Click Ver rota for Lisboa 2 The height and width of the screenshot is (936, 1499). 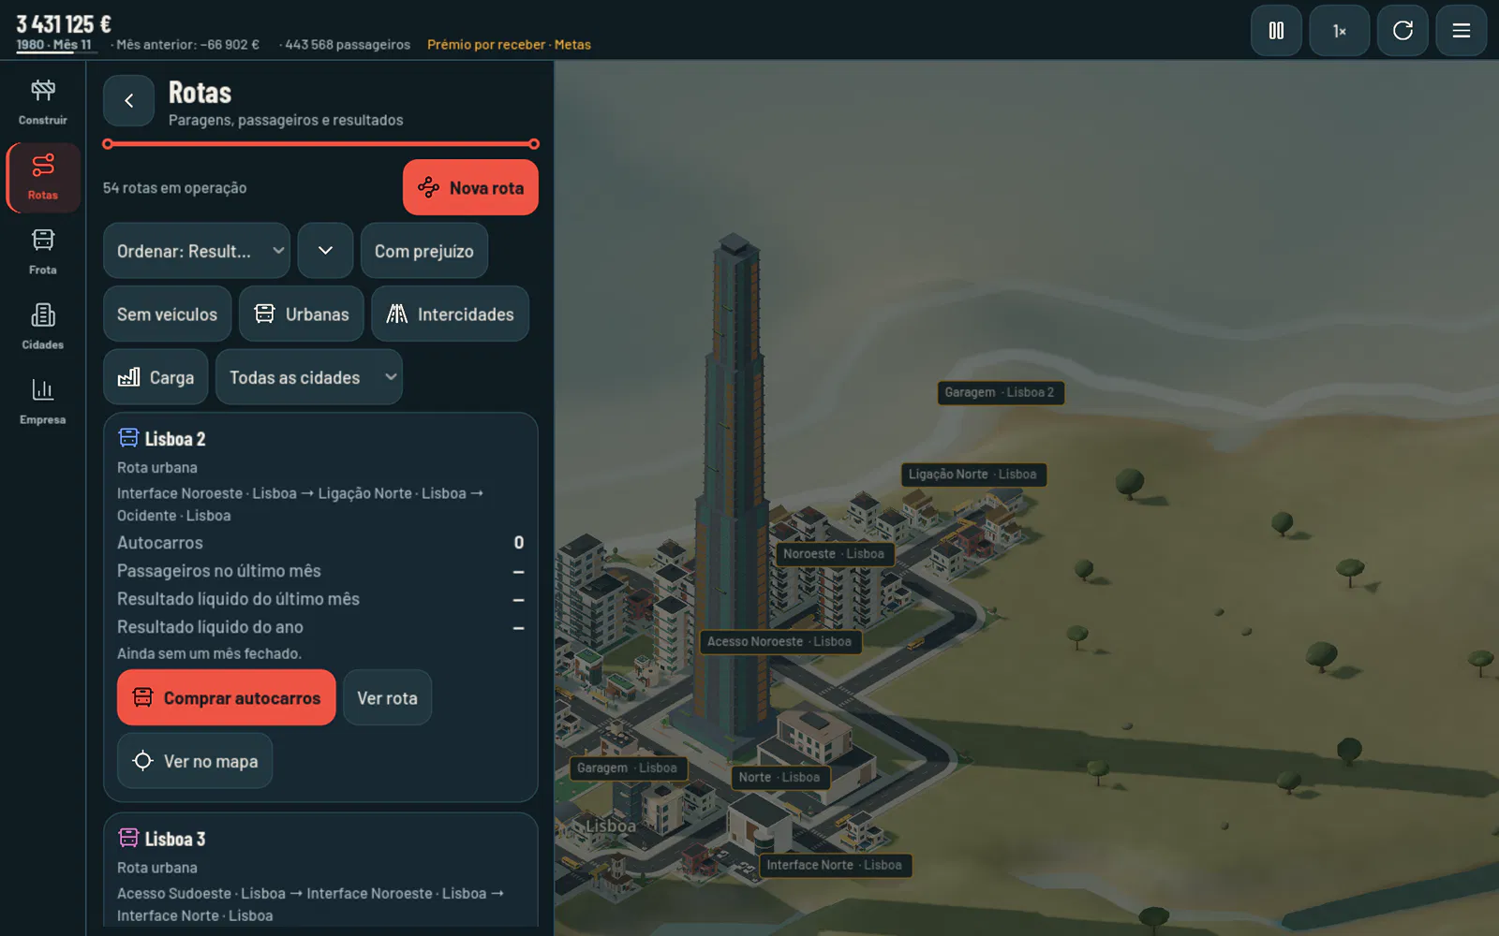tap(388, 697)
